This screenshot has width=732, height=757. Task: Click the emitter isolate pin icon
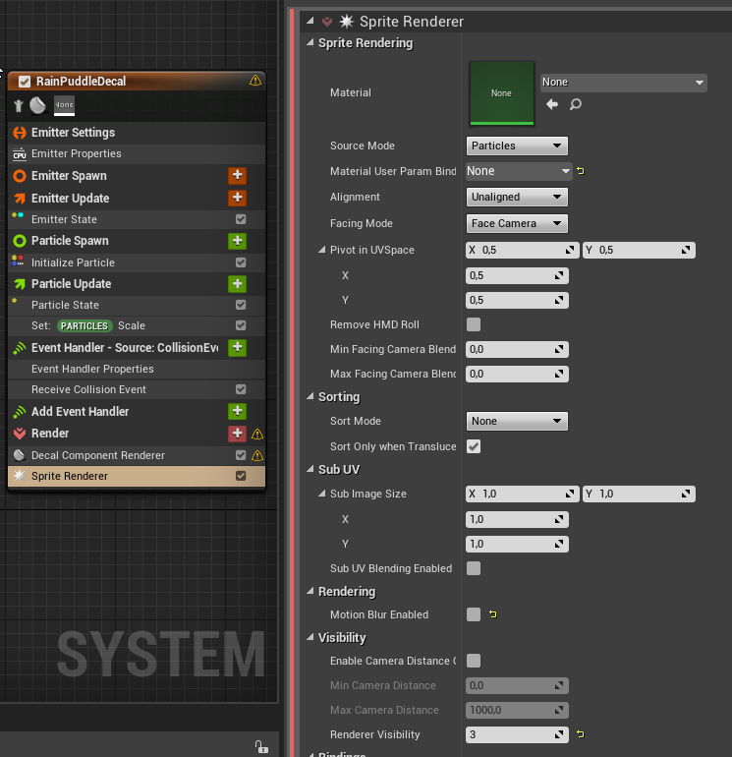[19, 105]
